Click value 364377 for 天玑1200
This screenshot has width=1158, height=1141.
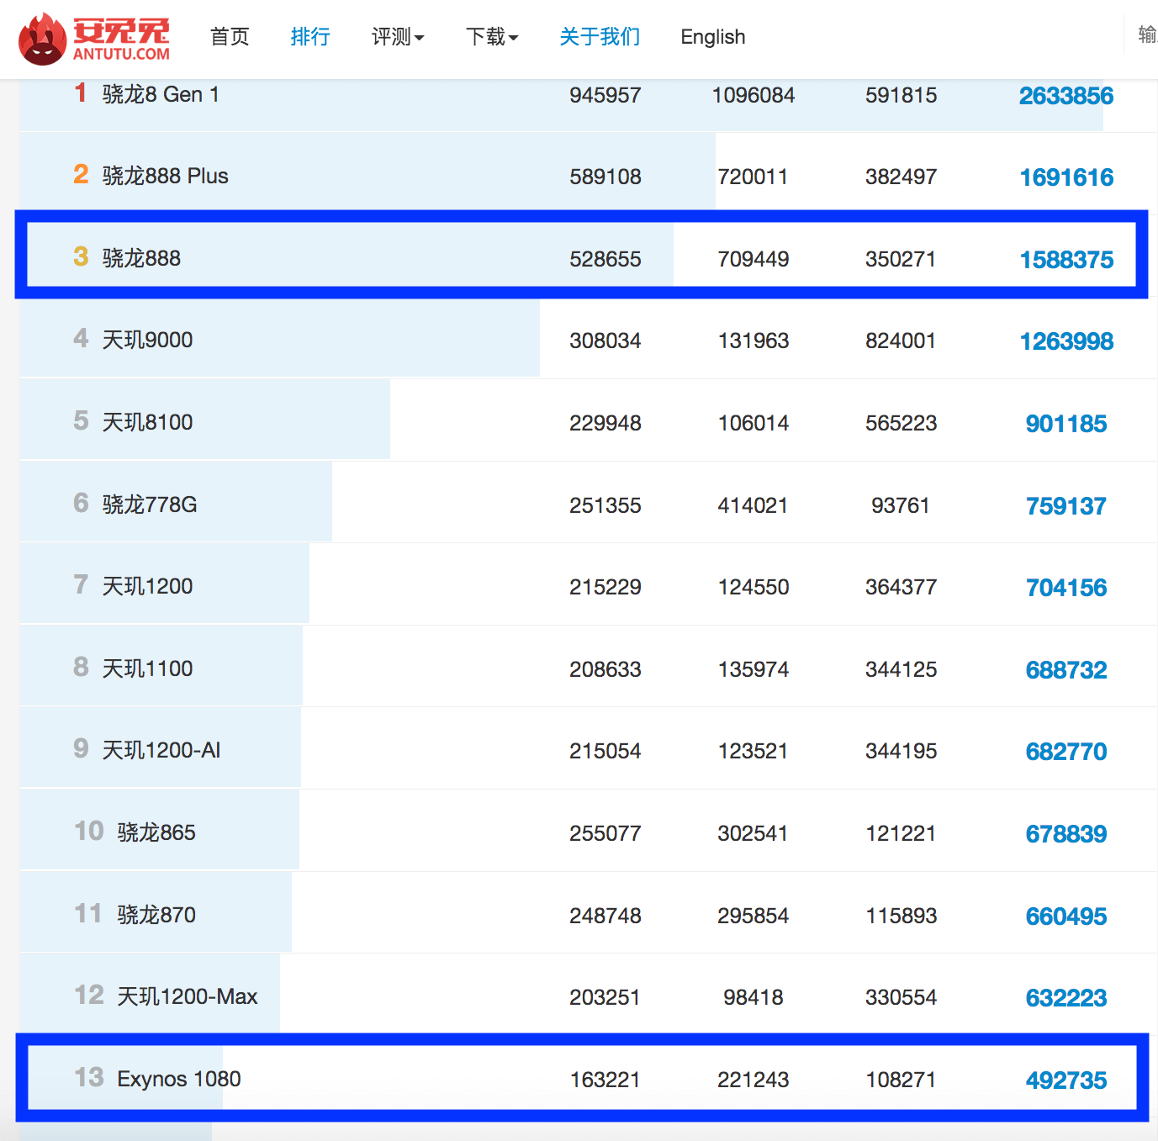tap(902, 587)
